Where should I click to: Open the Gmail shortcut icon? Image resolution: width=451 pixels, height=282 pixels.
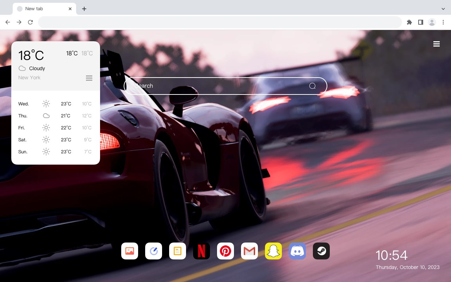pyautogui.click(x=249, y=251)
